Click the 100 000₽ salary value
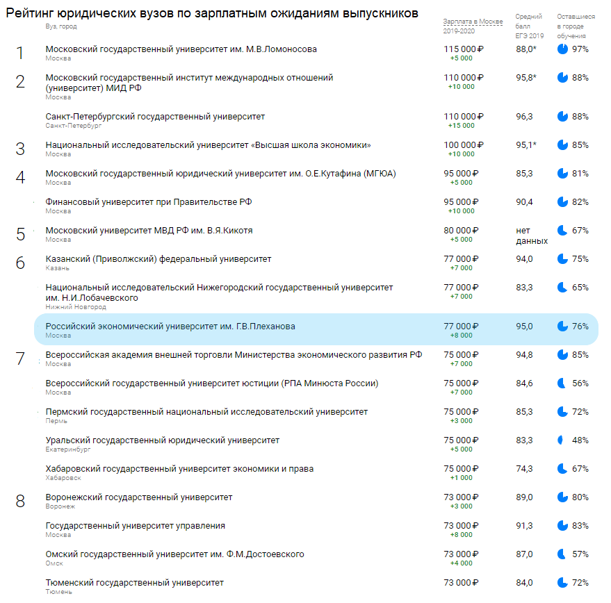The height and width of the screenshot is (603, 611). (464, 145)
